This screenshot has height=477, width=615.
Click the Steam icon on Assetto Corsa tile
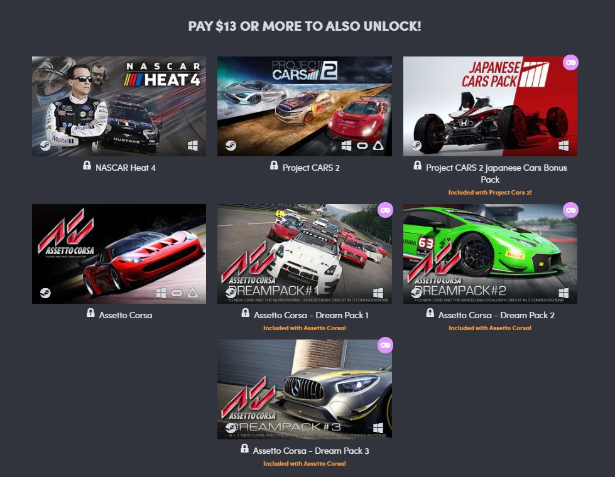tap(45, 292)
